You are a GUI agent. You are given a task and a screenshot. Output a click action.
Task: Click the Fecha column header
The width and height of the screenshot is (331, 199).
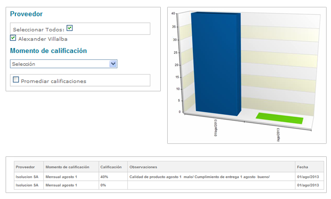302,167
